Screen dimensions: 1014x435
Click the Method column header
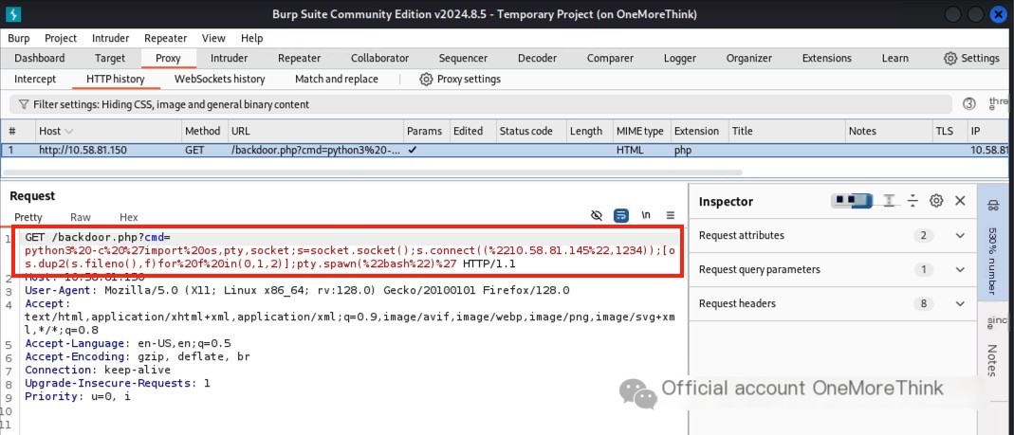[204, 131]
